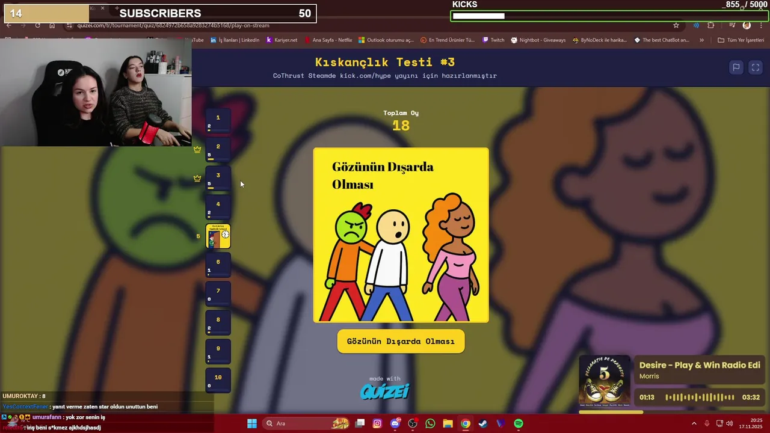The image size is (770, 433).
Task: Open OBS Studio from the taskbar
Action: [413, 423]
